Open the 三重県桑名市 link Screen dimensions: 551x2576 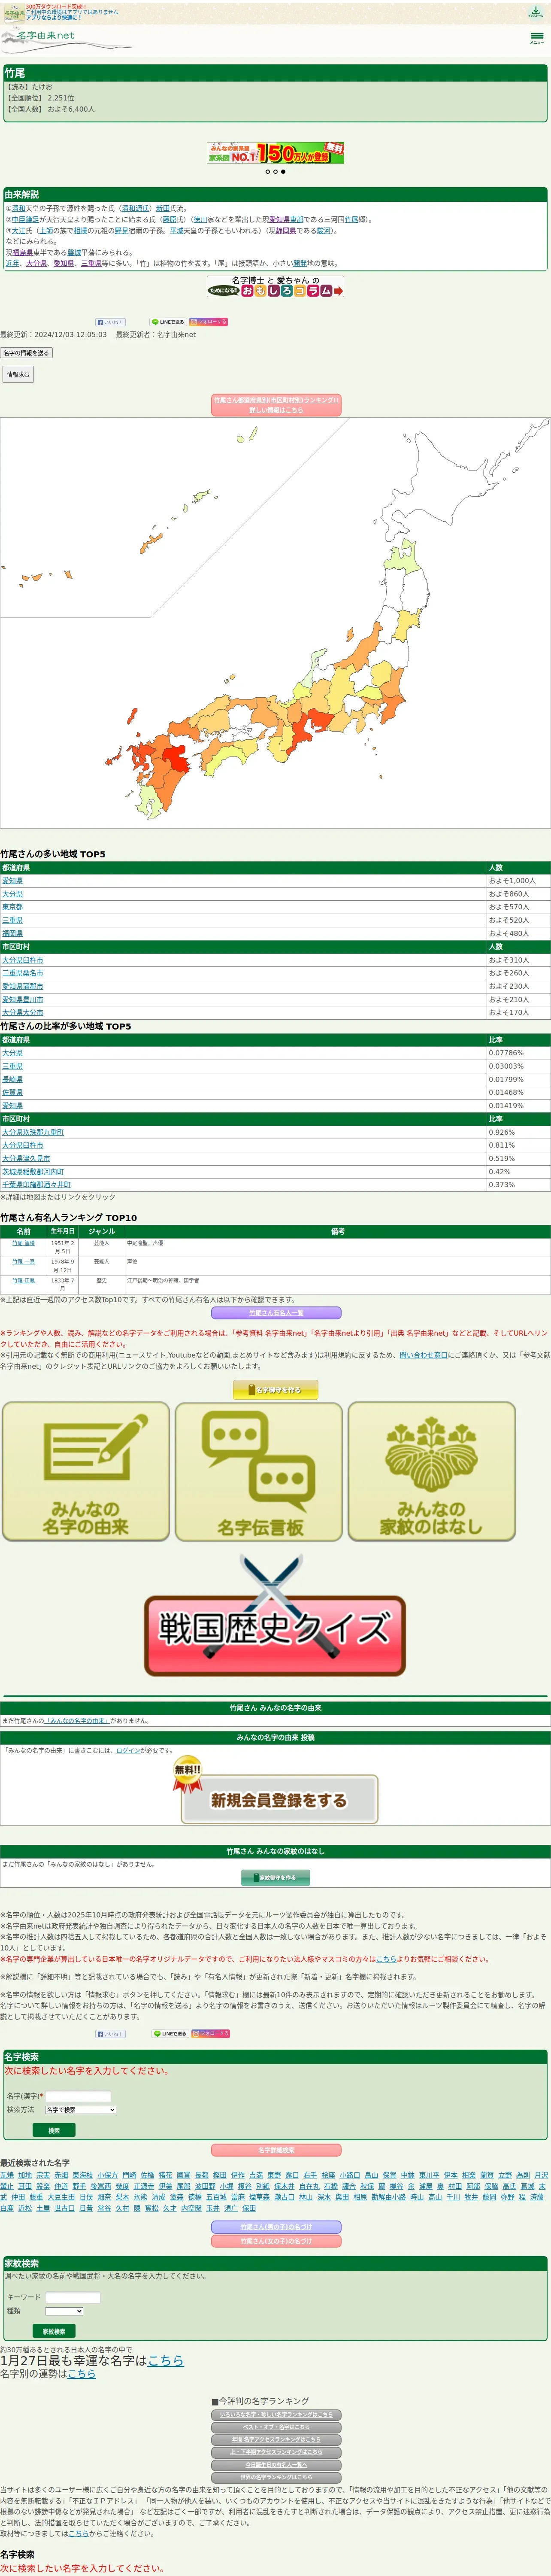[23, 973]
